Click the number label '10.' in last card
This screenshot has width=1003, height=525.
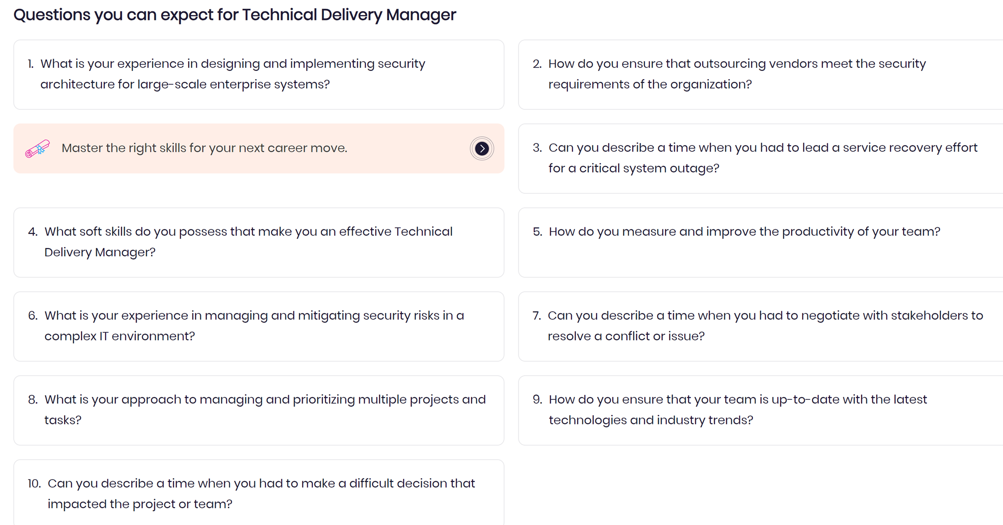34,483
